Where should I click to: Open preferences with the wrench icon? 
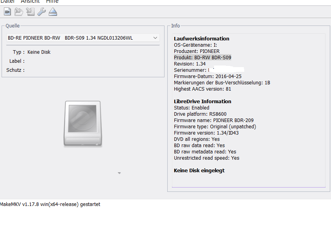coord(42,12)
